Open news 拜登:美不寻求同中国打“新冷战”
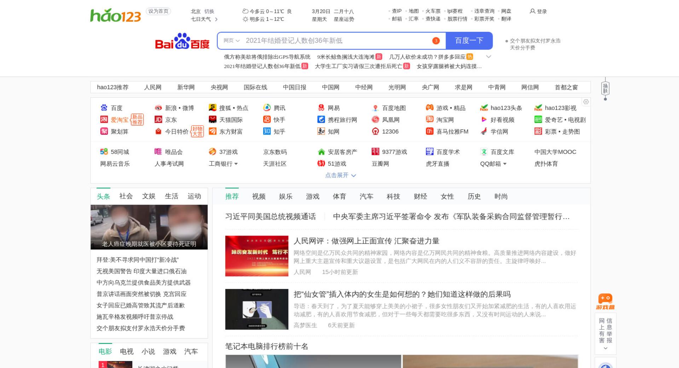The image size is (679, 368). tap(138, 260)
